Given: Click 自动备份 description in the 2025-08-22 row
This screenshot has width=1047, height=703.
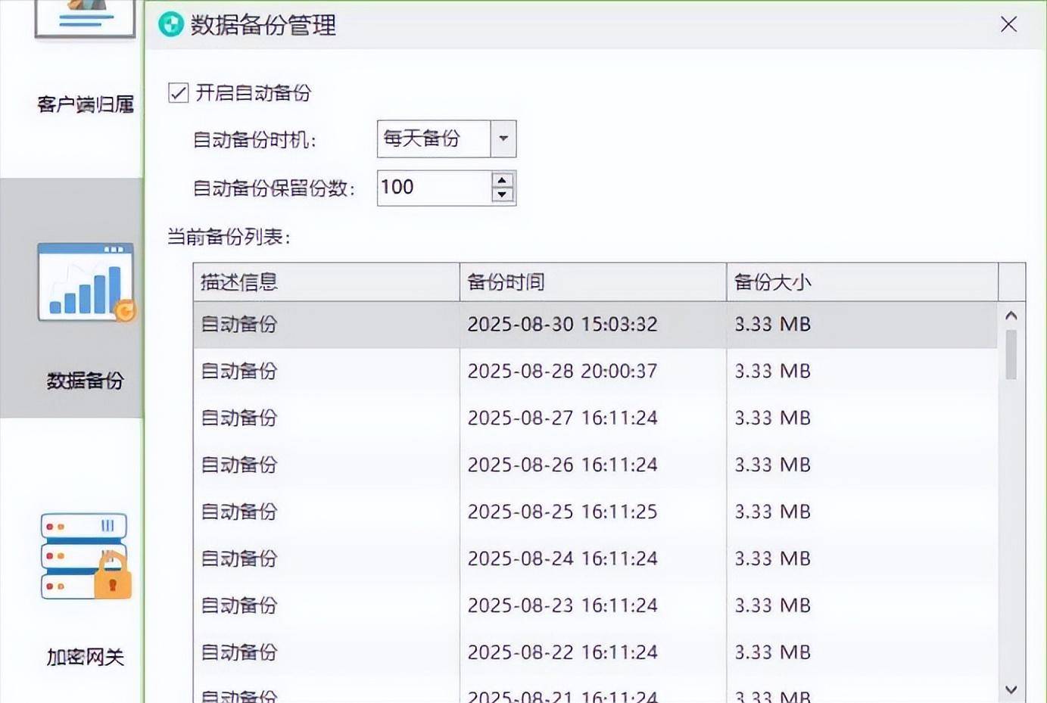Looking at the screenshot, I should pos(239,652).
